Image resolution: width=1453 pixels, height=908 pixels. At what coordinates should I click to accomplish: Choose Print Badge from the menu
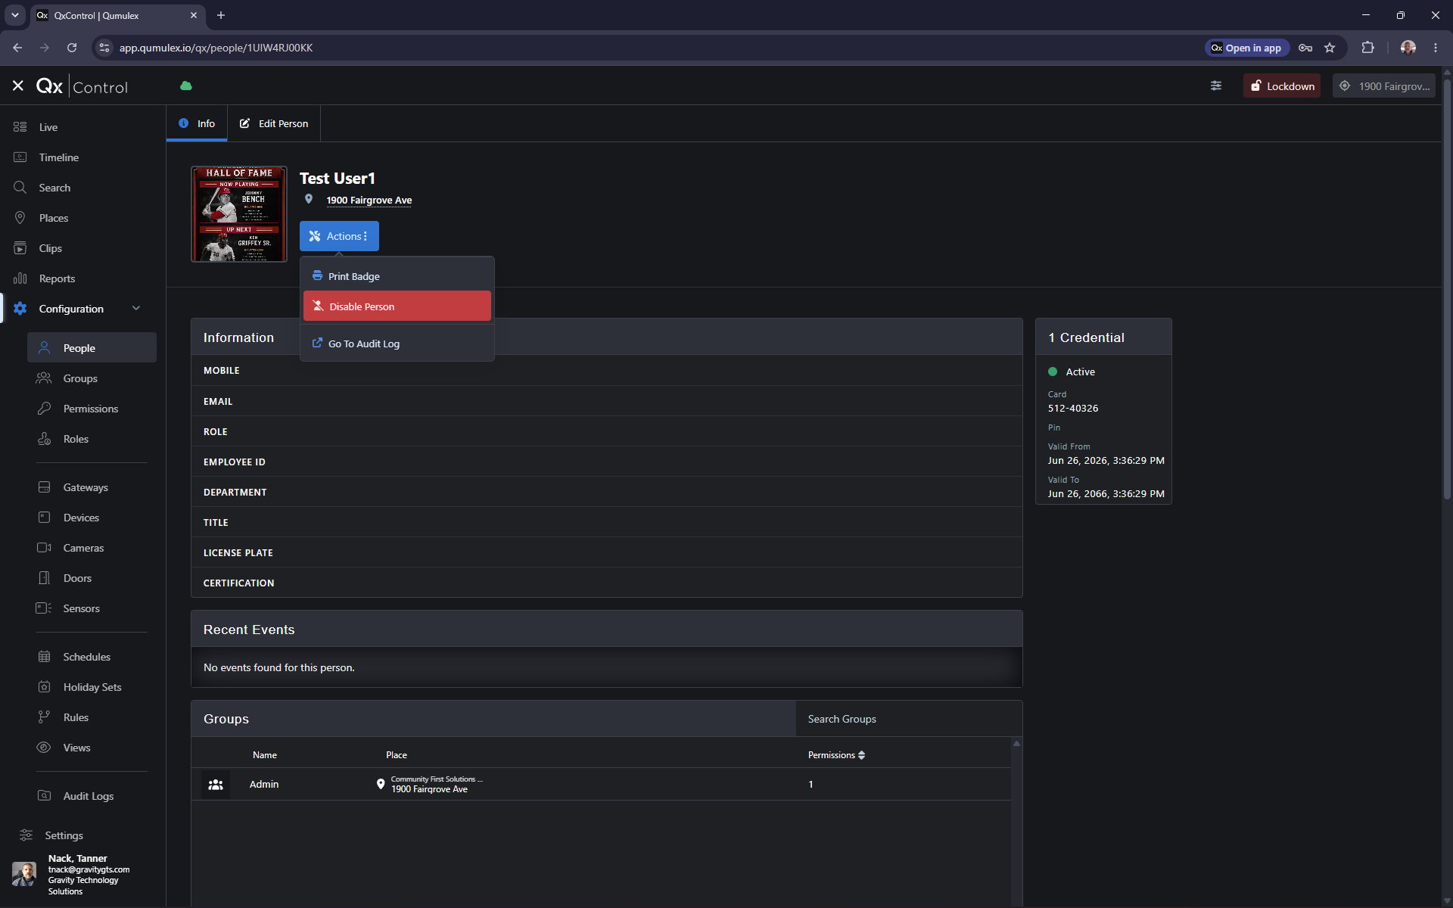397,276
